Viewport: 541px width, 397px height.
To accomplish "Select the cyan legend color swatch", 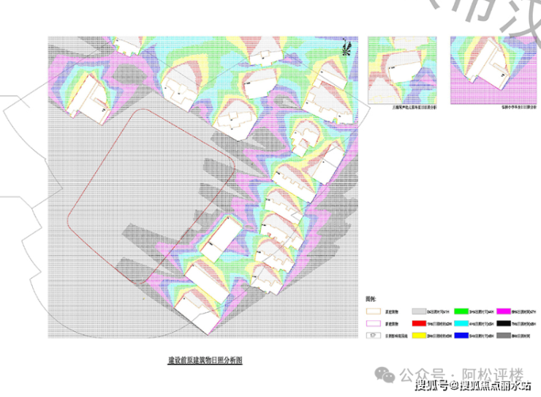I will [x=461, y=322].
